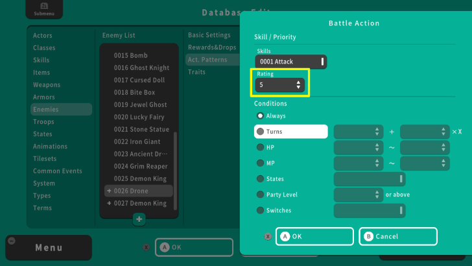
Task: Click the minus icon on the Menu button
Action: click(12, 241)
